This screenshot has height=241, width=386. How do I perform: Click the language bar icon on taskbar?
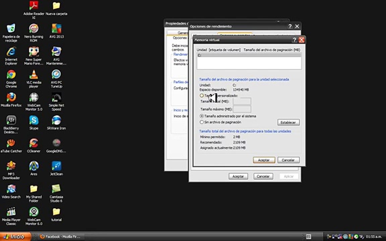pyautogui.click(x=309, y=237)
